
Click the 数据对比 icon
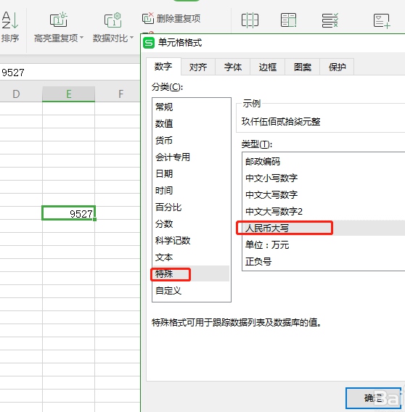112,20
